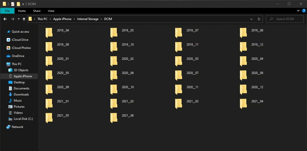Screen dimensions: 307x151
Task: Select OneDrive in navigation pane
Action: pos(18,56)
